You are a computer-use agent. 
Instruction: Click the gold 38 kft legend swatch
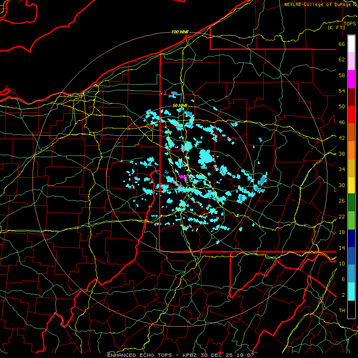click(351, 168)
